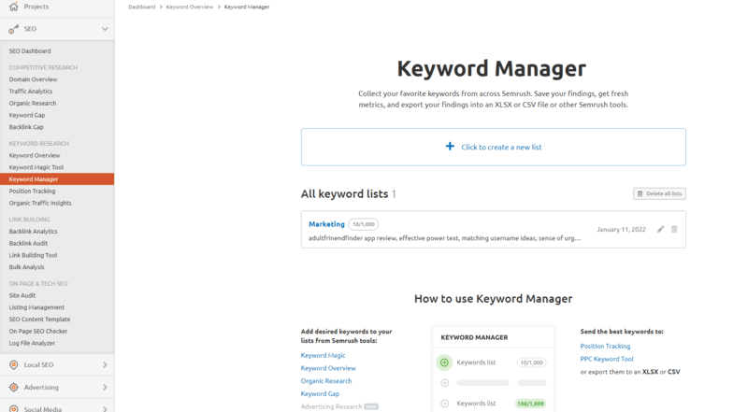Viewport: 748px width, 412px height.
Task: Click the 18/1,000 count badge
Action: [364, 224]
